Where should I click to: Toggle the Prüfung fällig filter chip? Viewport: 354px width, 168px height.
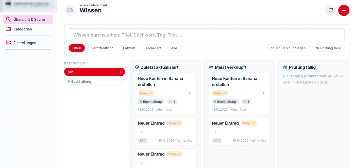tap(329, 48)
